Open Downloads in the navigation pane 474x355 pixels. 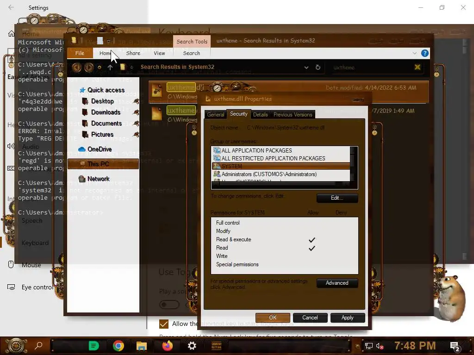pyautogui.click(x=106, y=112)
